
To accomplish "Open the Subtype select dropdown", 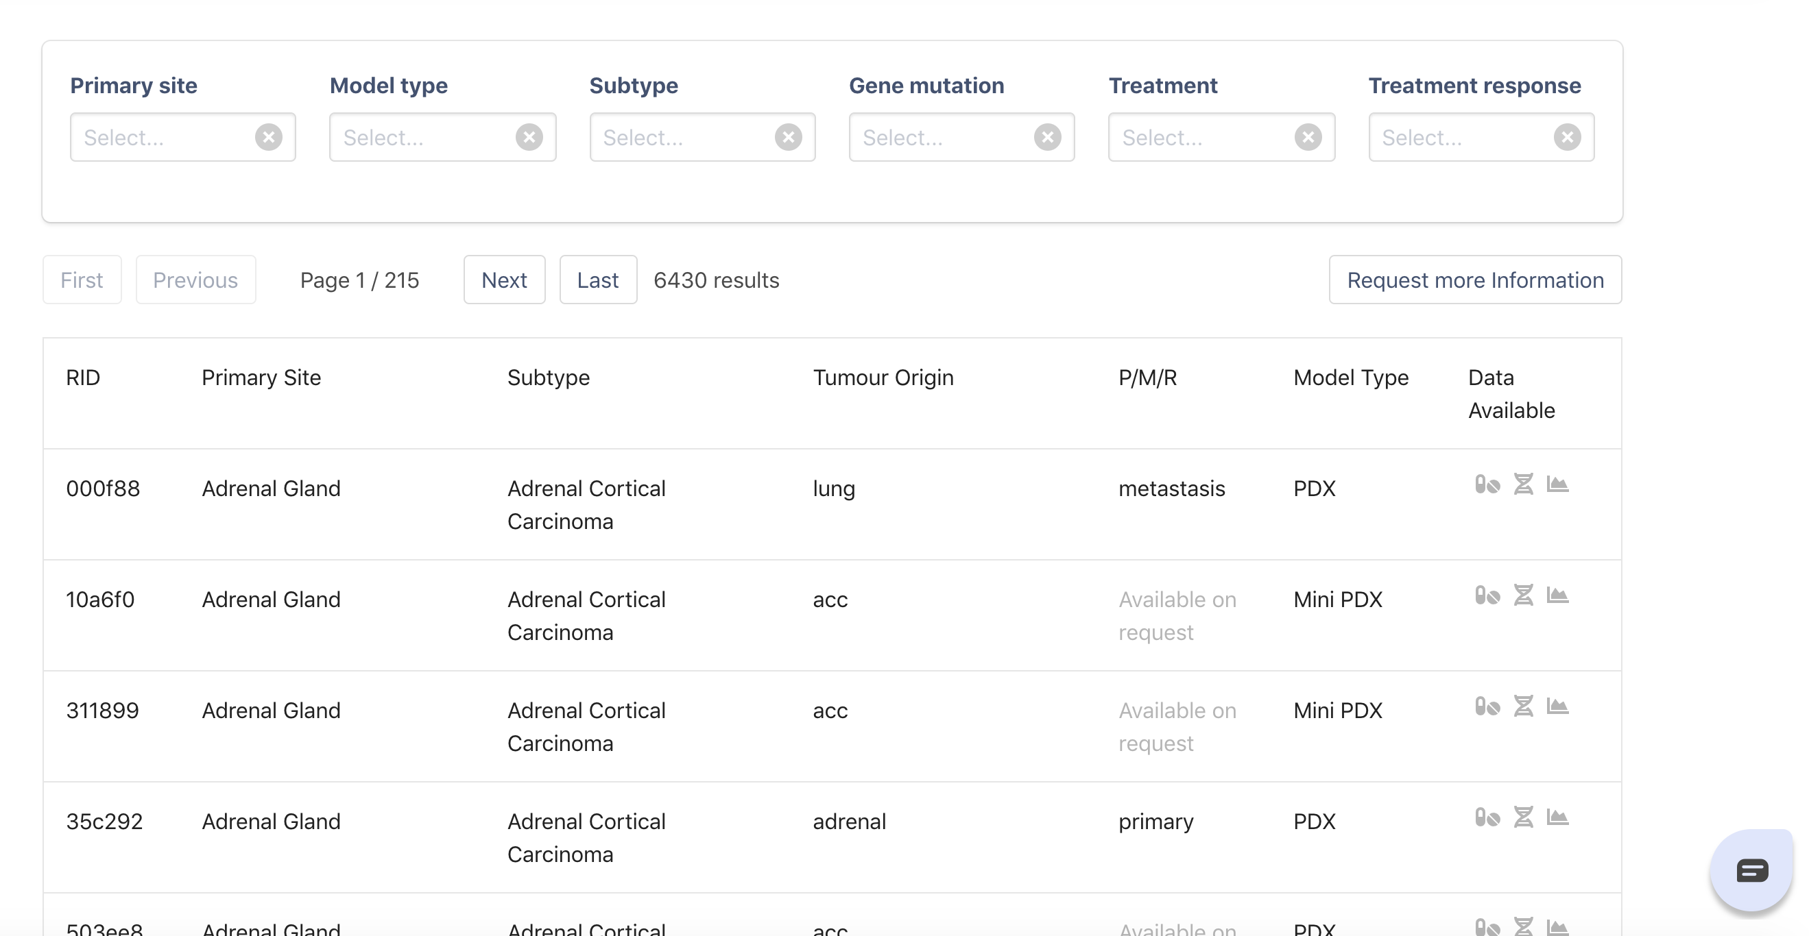I will [x=681, y=138].
